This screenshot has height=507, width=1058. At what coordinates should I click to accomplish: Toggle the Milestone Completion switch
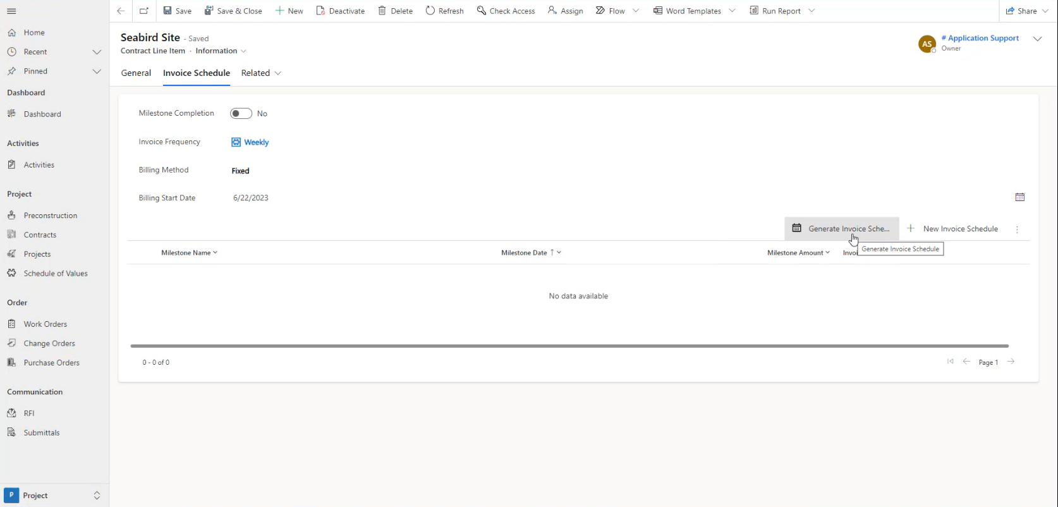241,114
